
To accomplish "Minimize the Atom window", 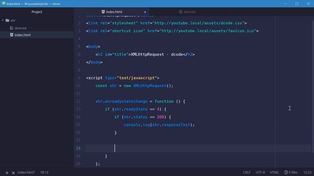I will click(286, 3).
